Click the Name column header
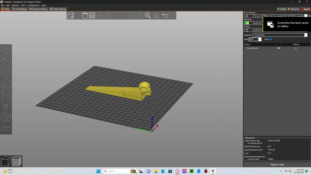 [260, 45]
